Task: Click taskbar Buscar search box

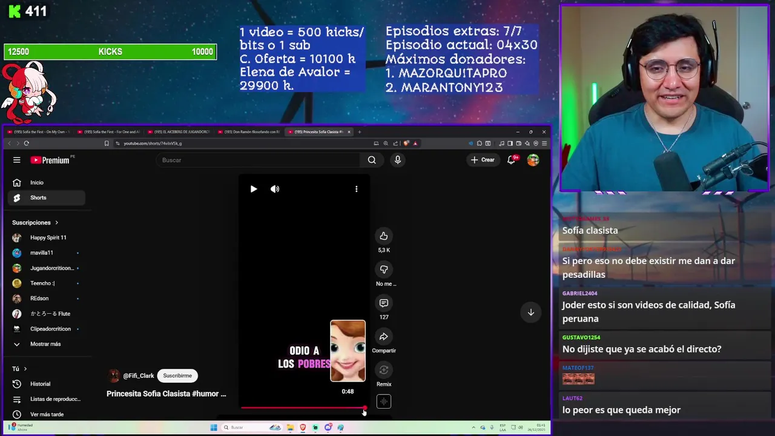Action: click(x=251, y=428)
